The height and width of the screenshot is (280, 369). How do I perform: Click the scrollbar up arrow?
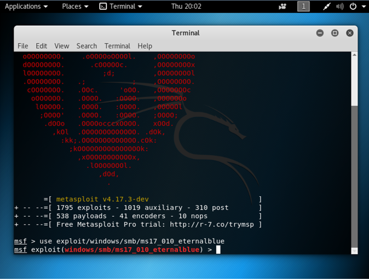pos(354,55)
